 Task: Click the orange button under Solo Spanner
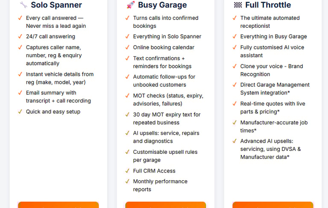point(59,205)
